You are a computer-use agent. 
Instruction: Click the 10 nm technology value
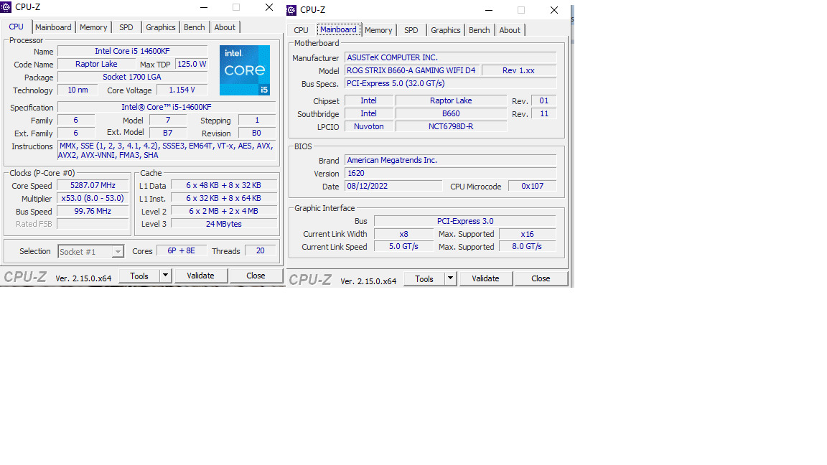click(x=78, y=90)
